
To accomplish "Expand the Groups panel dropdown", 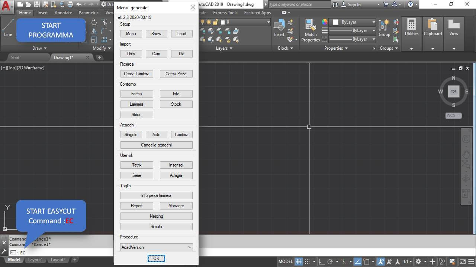I will (x=389, y=48).
